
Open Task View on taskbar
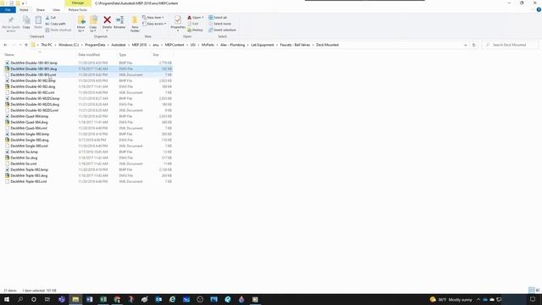[x=47, y=299]
